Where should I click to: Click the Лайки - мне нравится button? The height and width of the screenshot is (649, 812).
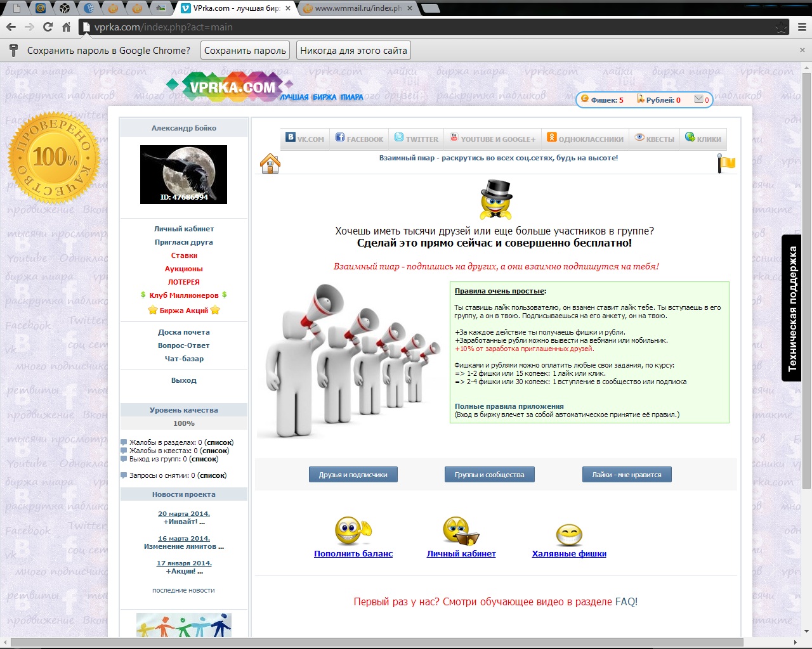coord(627,475)
